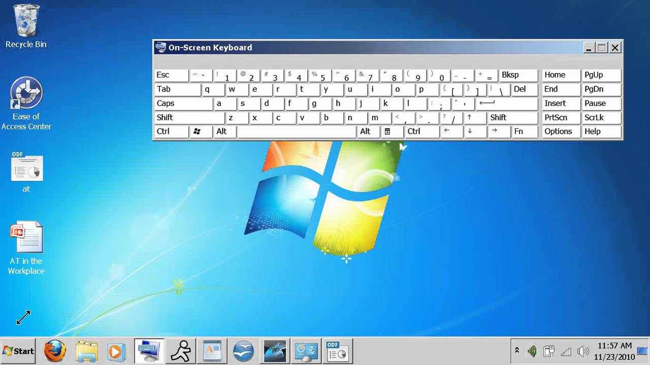Viewport: 650px width, 365px height.
Task: Open the Start menu
Action: (x=18, y=351)
